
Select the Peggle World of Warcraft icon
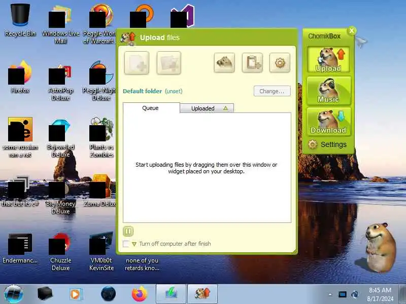99,24
